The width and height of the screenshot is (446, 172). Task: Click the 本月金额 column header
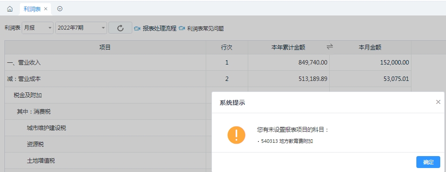pos(370,47)
